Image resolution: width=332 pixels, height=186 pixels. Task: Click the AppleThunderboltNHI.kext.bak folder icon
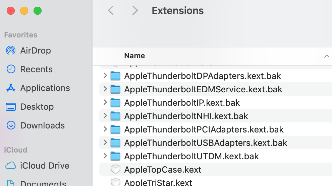click(115, 116)
